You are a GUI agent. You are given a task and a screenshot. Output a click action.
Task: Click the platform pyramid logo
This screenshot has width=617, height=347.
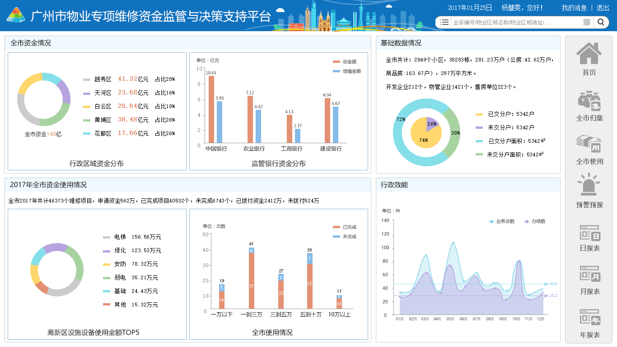tap(16, 15)
